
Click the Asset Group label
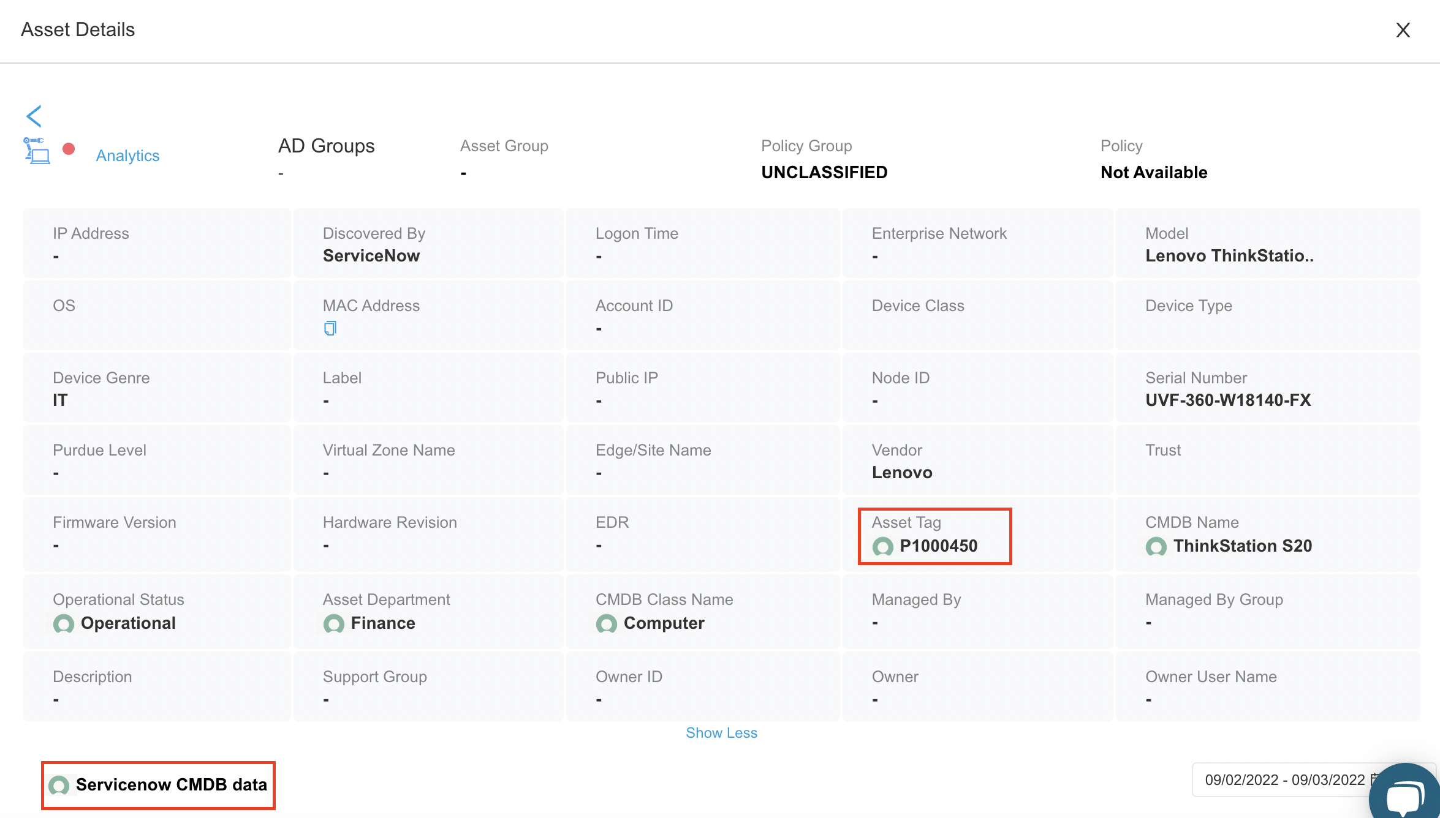504,146
